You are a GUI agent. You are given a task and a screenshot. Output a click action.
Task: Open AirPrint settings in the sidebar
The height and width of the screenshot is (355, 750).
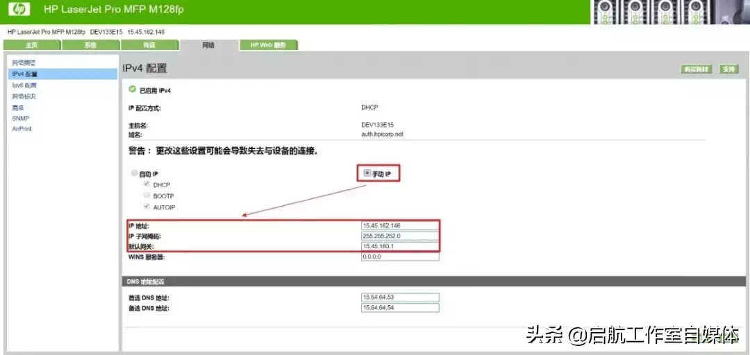[x=22, y=128]
